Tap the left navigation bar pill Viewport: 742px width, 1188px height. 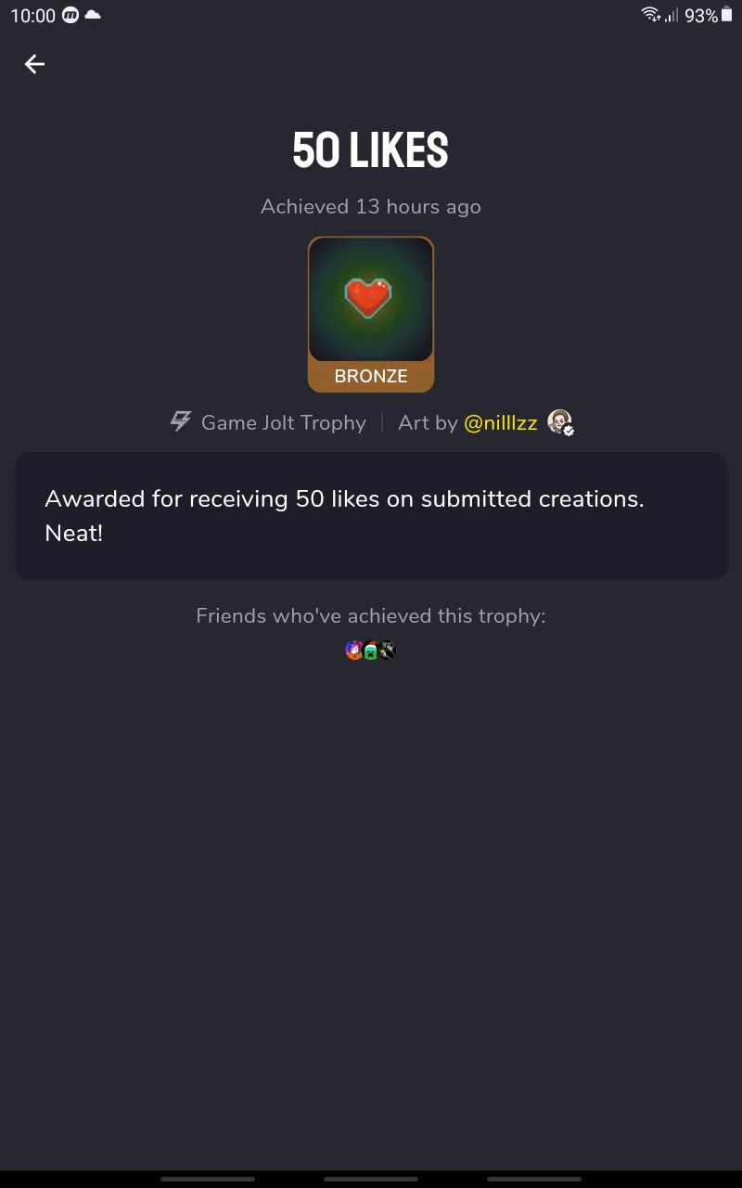(x=208, y=1179)
